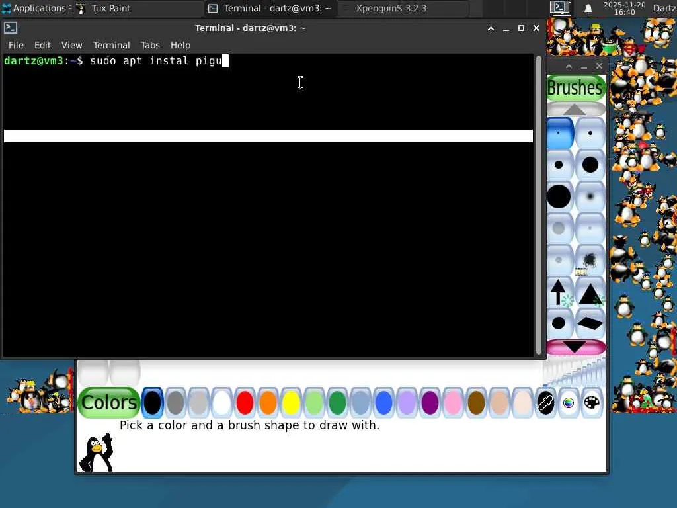Pick the dark green color swatch
The image size is (677, 508).
click(x=337, y=403)
